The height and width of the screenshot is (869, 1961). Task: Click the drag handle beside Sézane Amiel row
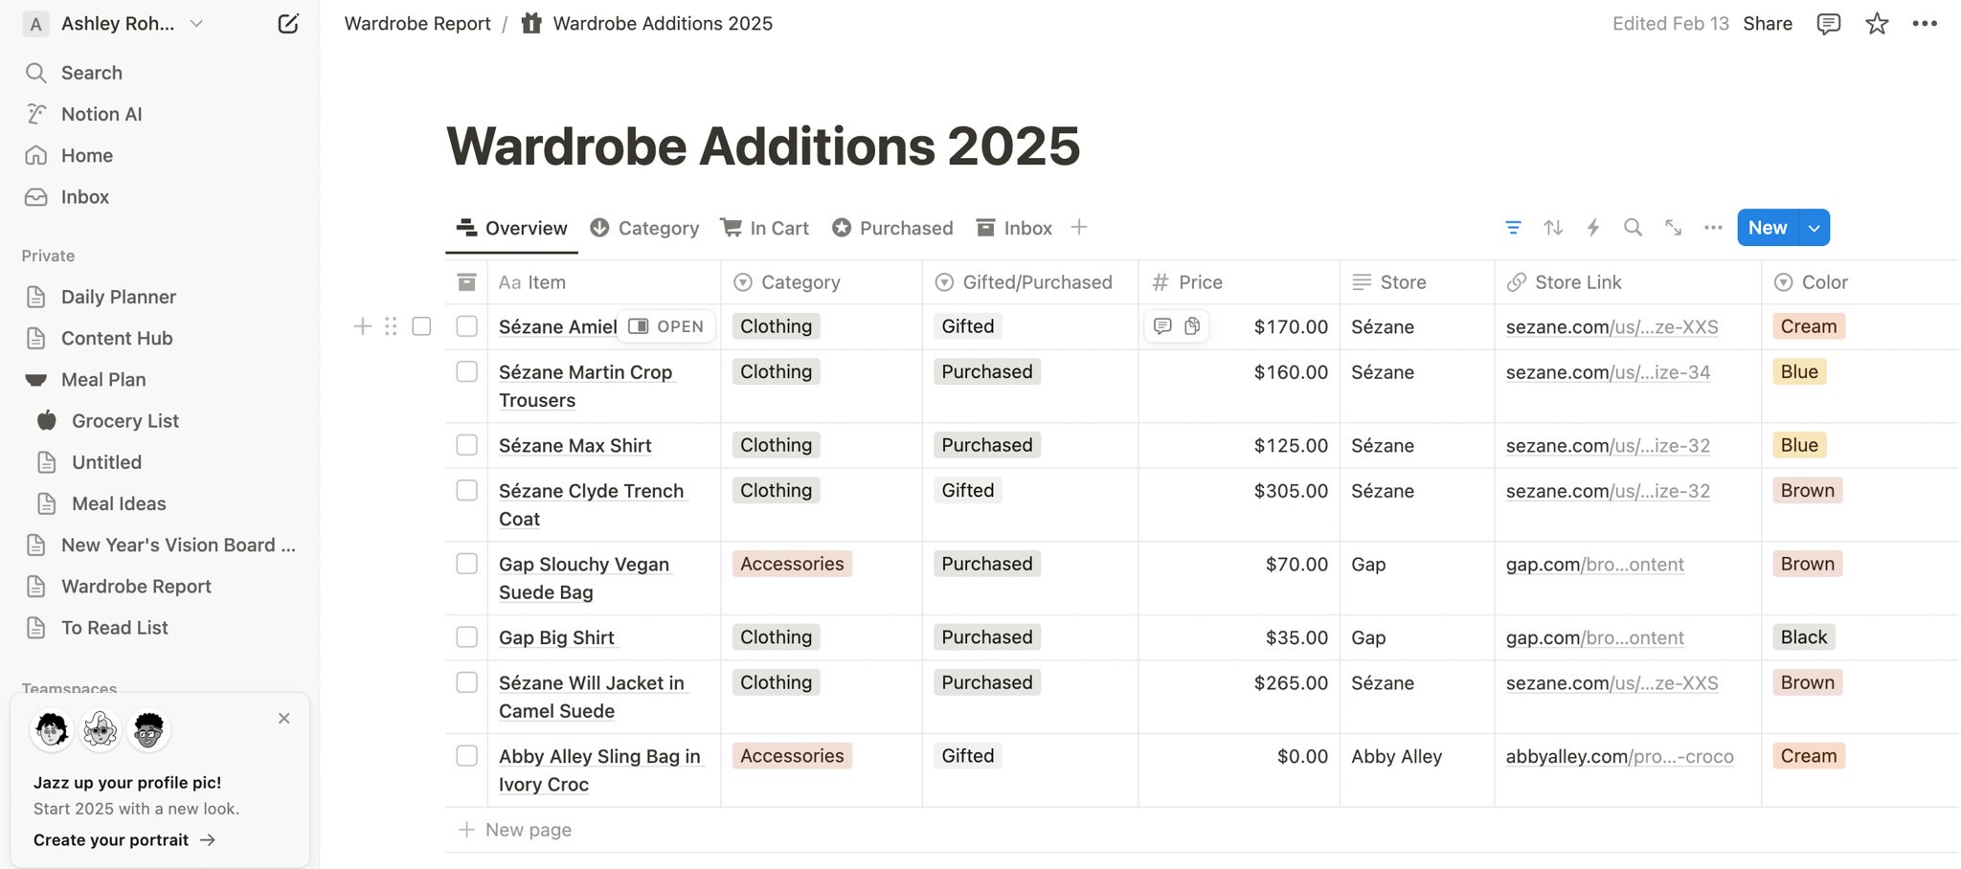[391, 326]
